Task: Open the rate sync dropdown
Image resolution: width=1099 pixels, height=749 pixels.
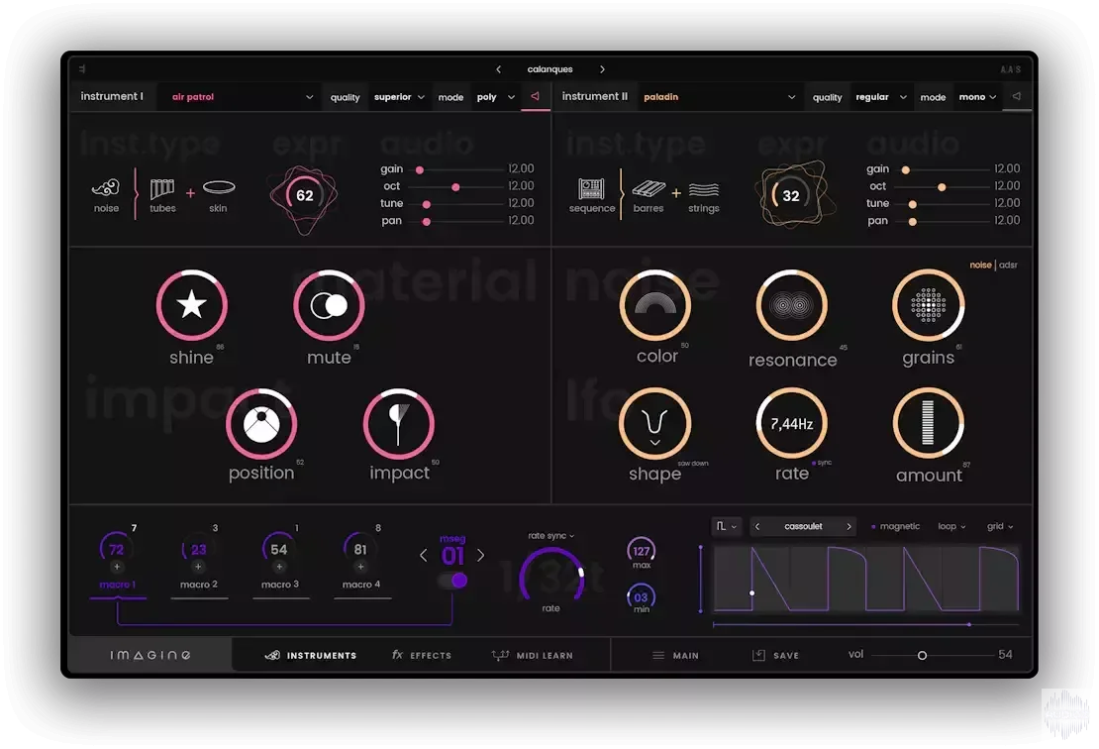Action: [550, 536]
